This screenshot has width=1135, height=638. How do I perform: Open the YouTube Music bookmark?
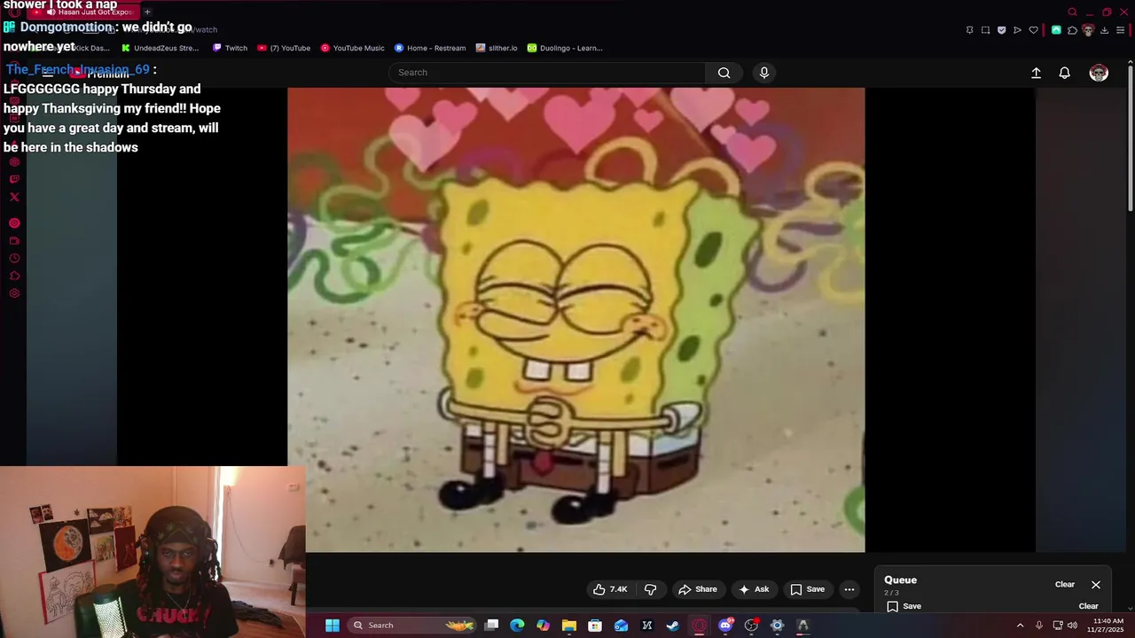pos(353,48)
